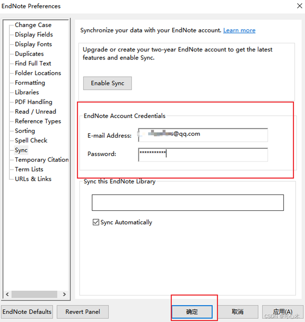Click the Enable Sync button
305x322 pixels.
107,83
